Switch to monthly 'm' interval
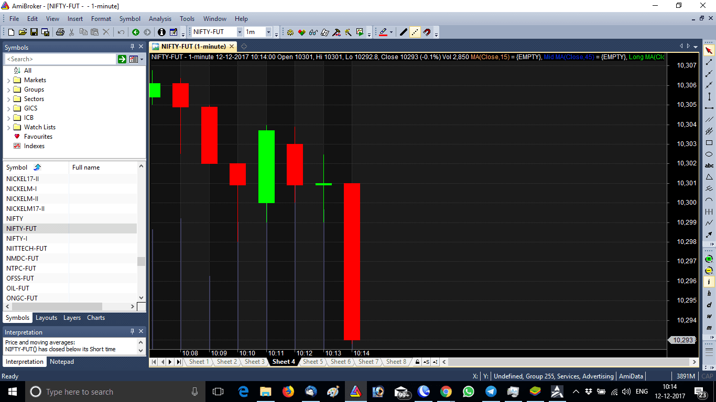The width and height of the screenshot is (716, 402). point(709,328)
